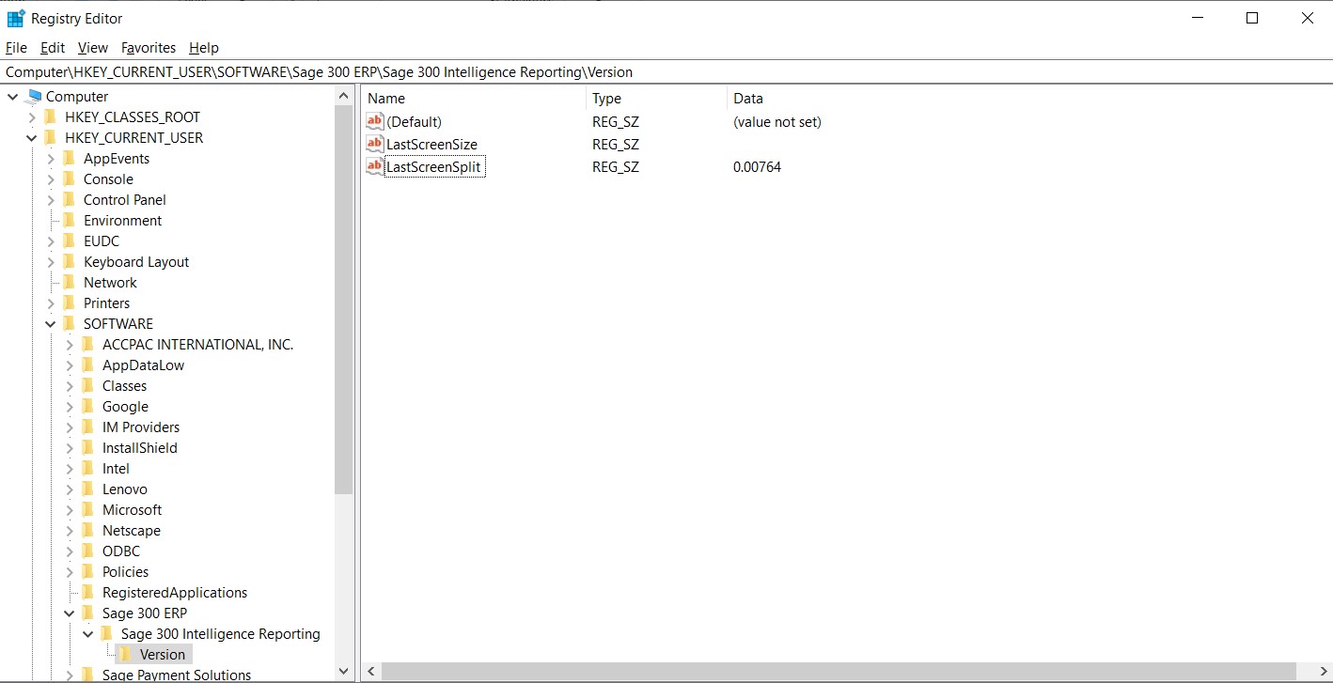Click the Computer icon in tree

click(x=35, y=96)
